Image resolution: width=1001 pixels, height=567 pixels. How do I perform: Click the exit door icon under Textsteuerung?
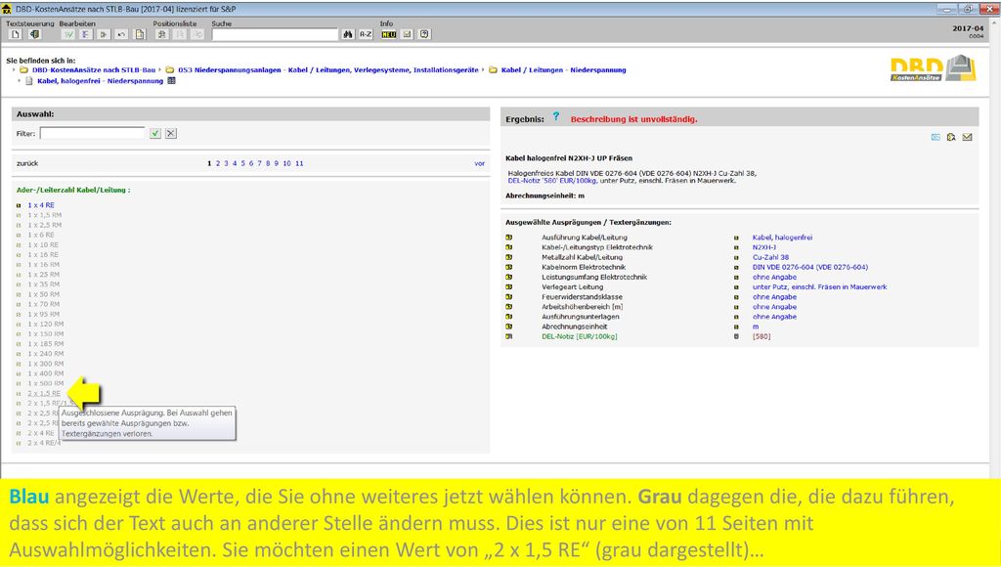point(34,34)
